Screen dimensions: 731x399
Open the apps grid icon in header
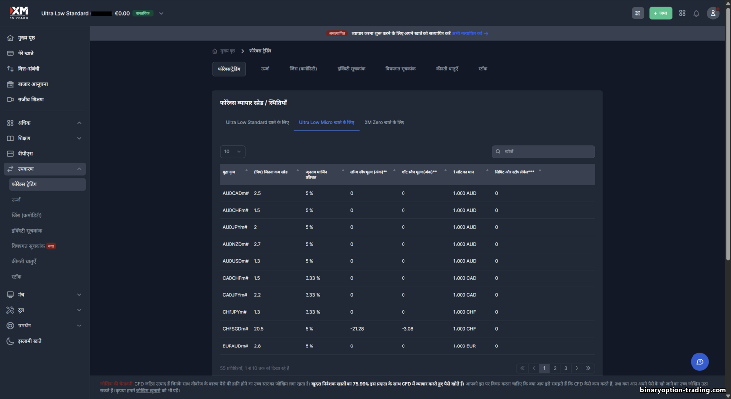tap(682, 13)
